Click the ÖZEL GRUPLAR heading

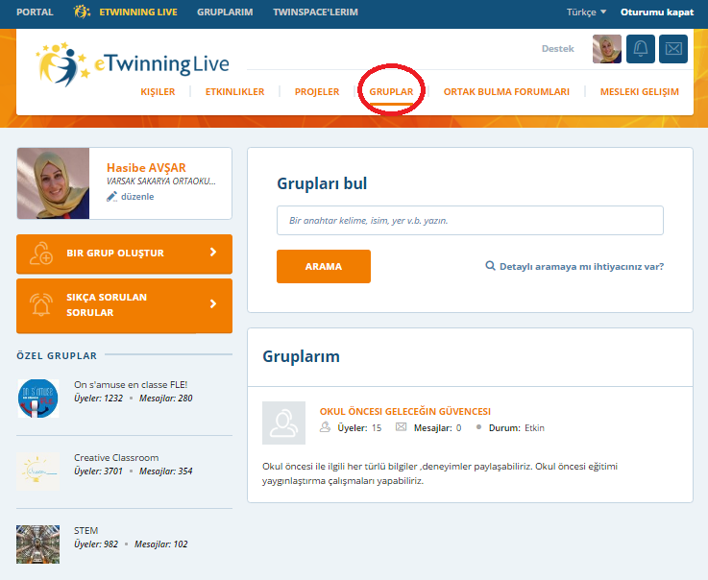tap(57, 355)
